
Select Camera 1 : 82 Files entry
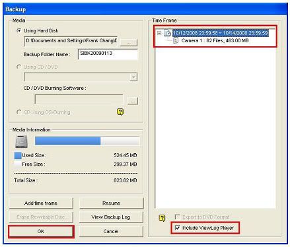(x=215, y=40)
